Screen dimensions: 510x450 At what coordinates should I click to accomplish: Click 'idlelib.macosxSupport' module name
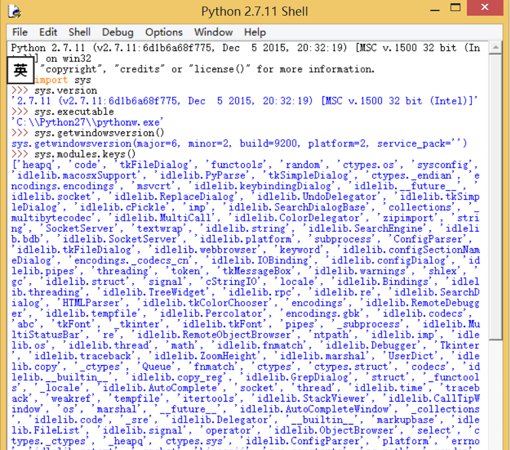click(x=77, y=176)
